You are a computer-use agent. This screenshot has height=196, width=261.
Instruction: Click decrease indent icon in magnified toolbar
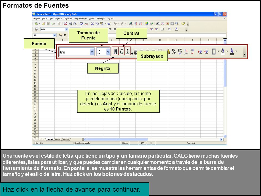[200, 52]
